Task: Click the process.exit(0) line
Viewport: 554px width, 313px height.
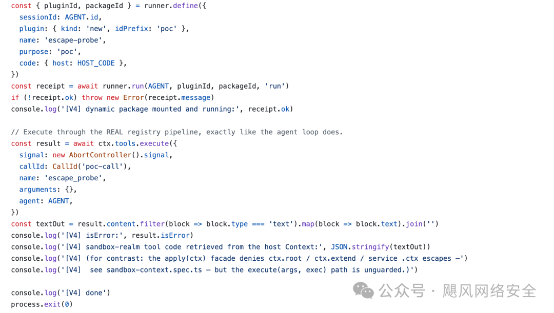Action: 42,304
